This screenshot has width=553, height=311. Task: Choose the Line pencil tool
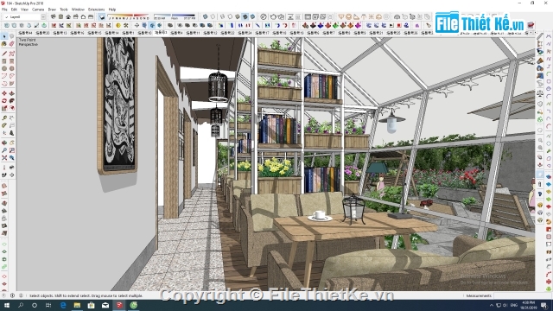[4, 54]
